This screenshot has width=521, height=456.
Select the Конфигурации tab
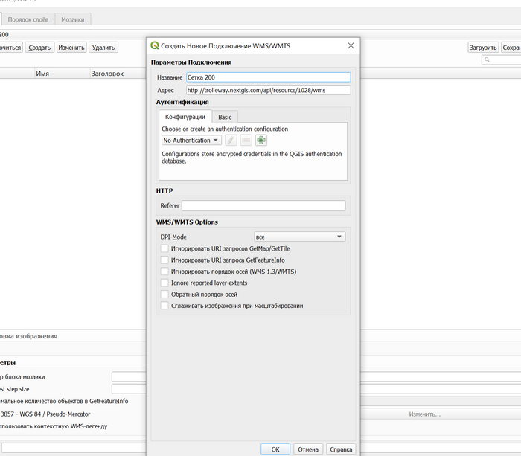[185, 117]
